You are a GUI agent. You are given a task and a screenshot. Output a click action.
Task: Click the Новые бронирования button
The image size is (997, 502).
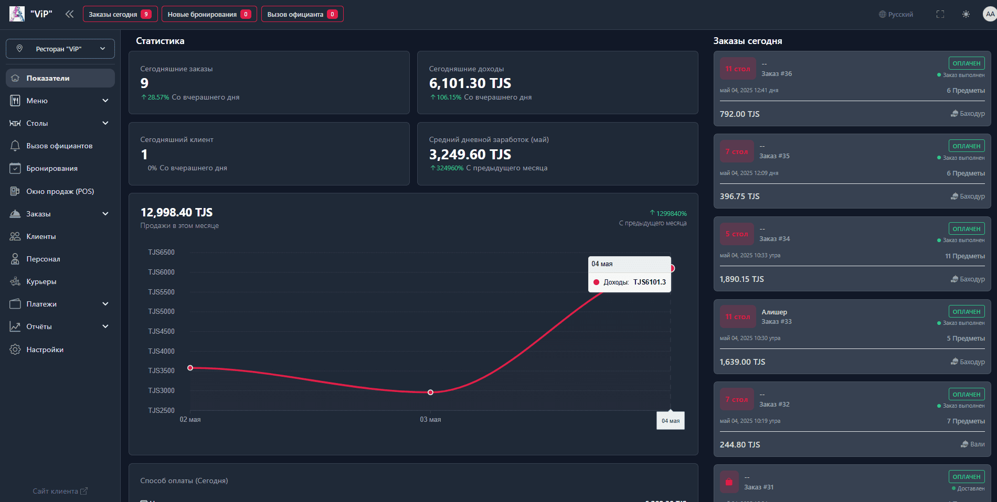click(209, 14)
